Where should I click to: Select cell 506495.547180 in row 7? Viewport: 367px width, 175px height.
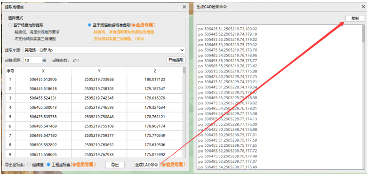coord(43,135)
